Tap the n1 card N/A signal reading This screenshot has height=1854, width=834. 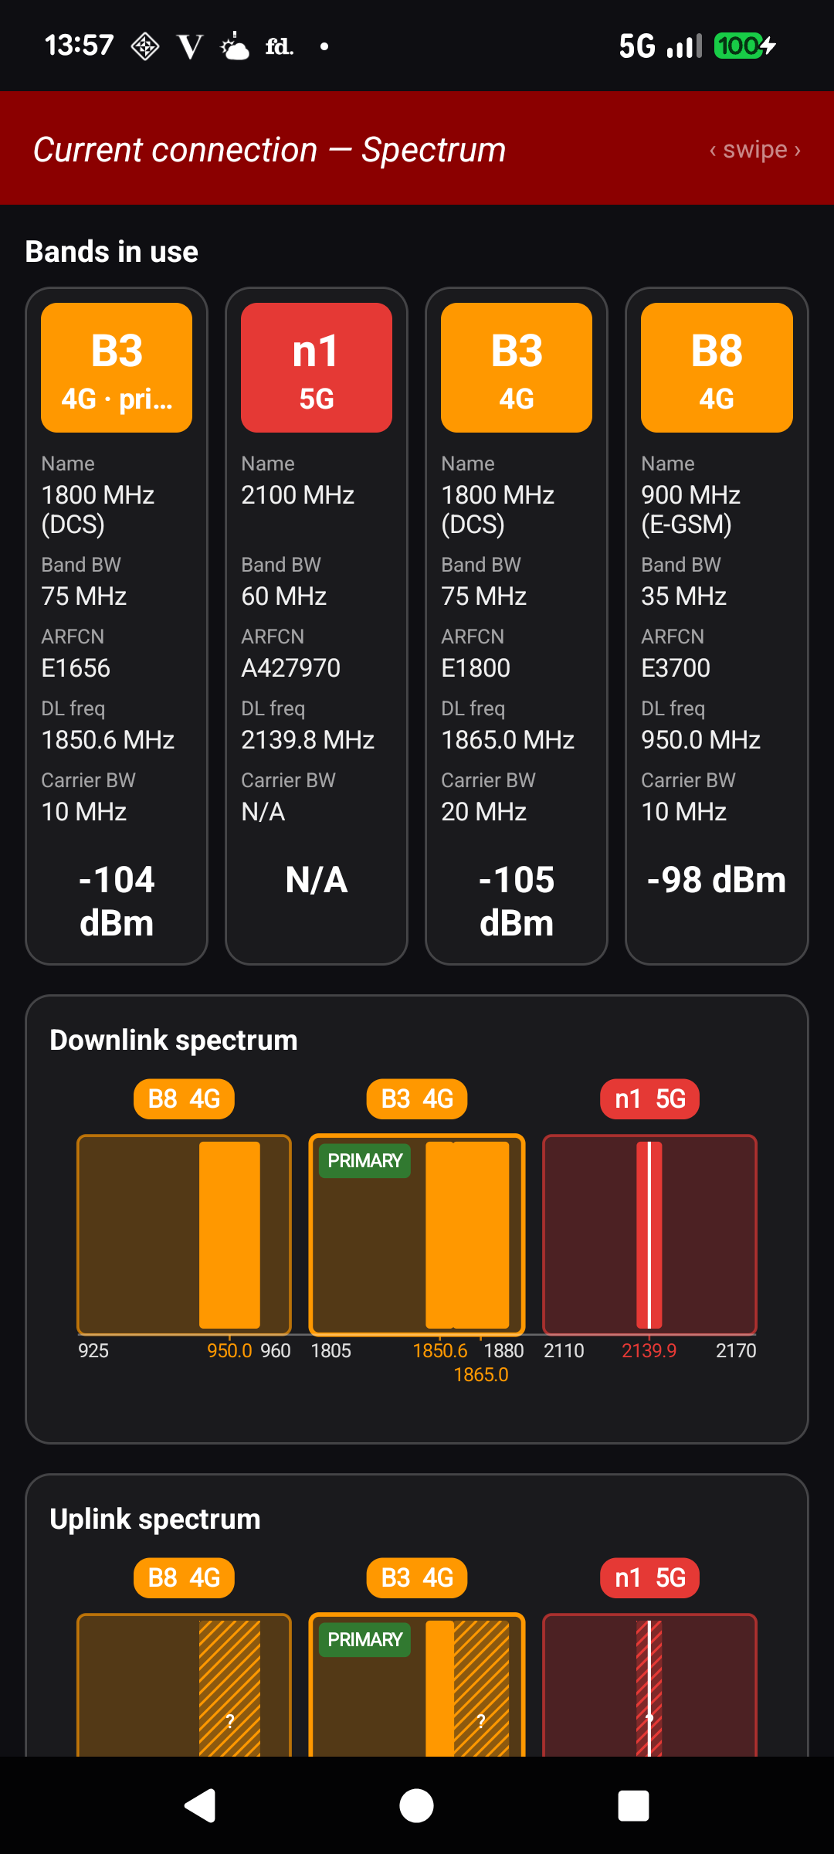(x=317, y=880)
